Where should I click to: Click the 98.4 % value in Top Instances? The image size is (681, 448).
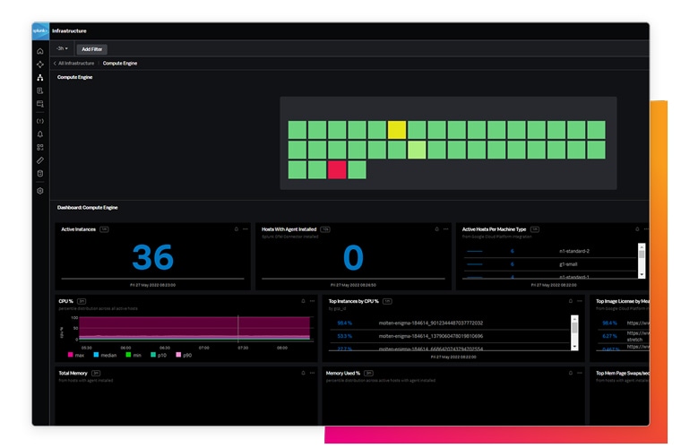344,323
